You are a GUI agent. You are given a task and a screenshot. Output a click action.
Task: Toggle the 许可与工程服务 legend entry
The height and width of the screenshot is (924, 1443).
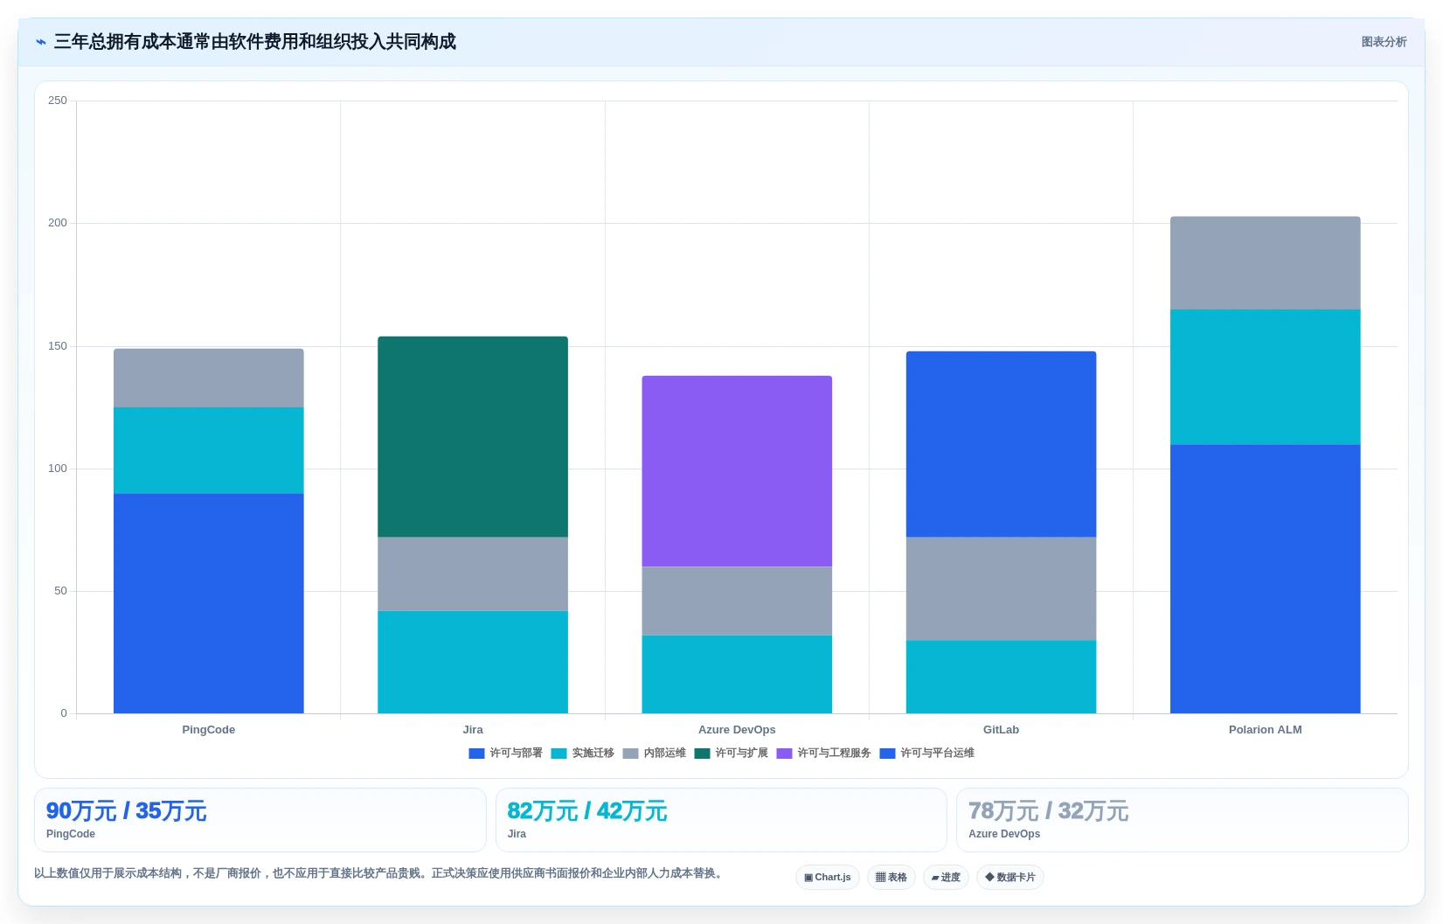point(823,753)
